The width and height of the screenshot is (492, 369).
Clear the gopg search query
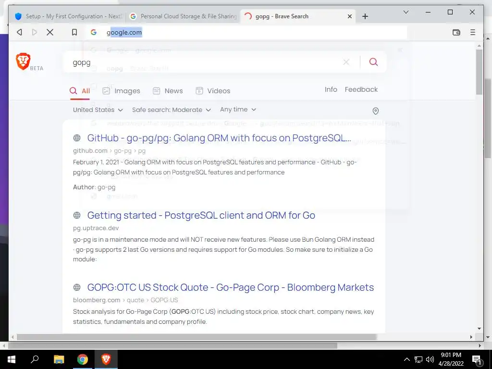346,62
